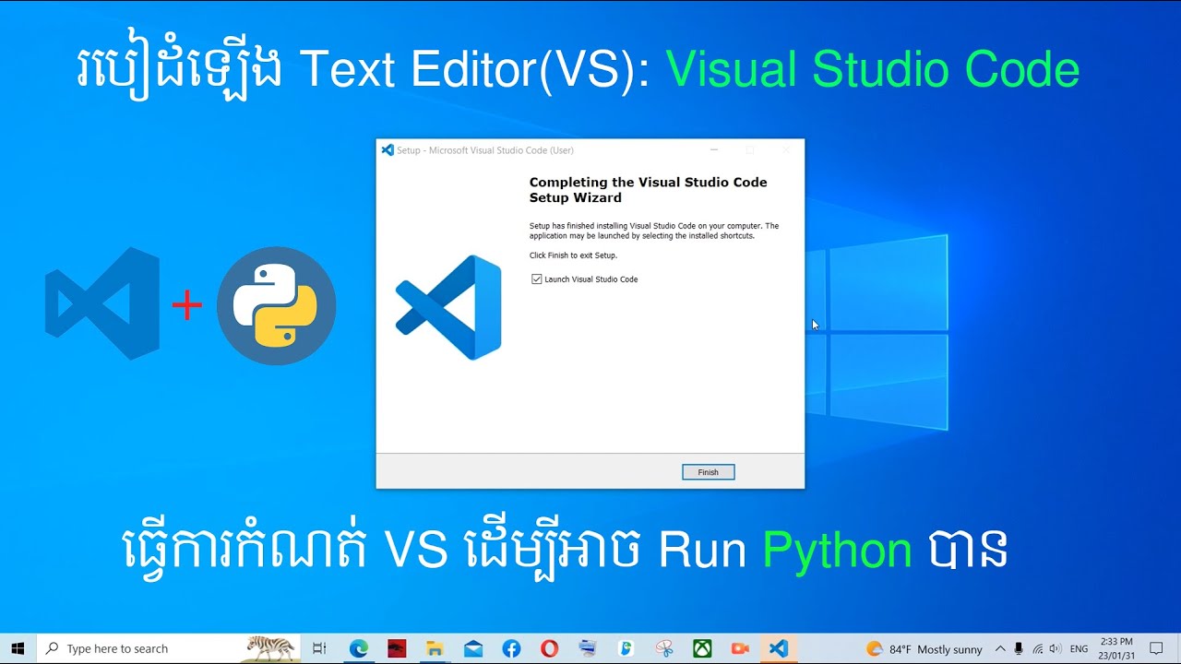Launch Microsoft Edge from the taskbar
The image size is (1181, 664).
pyautogui.click(x=359, y=649)
